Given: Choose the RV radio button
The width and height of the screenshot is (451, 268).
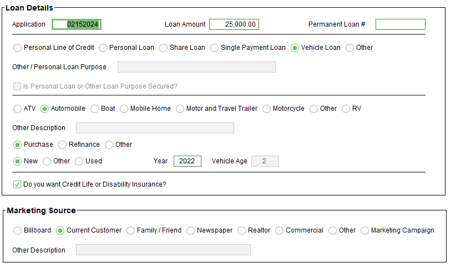Looking at the screenshot, I should tap(346, 109).
